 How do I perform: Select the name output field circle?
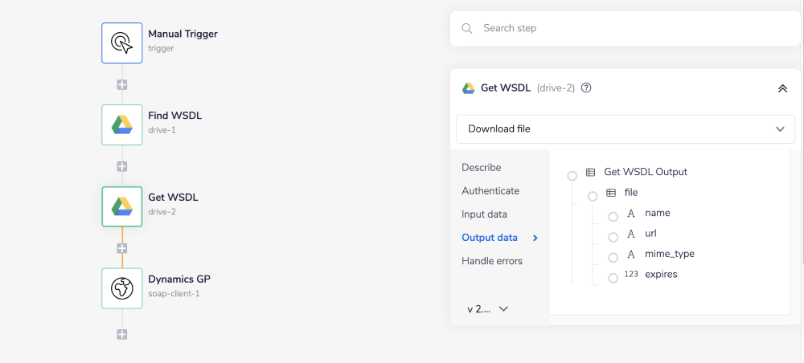pyautogui.click(x=613, y=217)
